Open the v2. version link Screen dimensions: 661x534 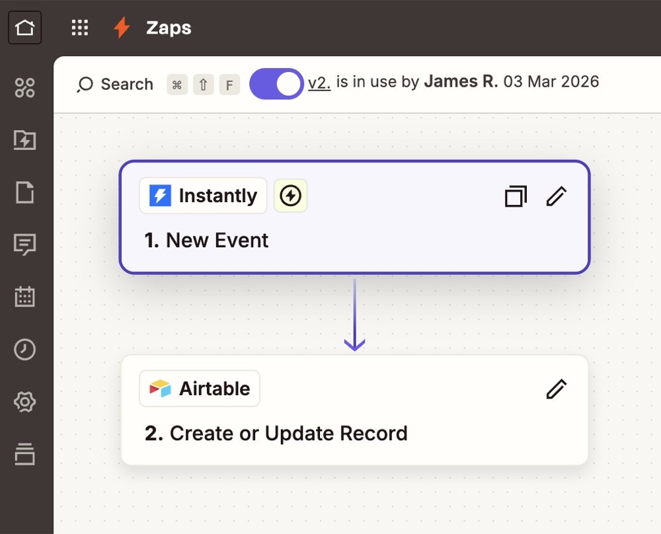319,82
